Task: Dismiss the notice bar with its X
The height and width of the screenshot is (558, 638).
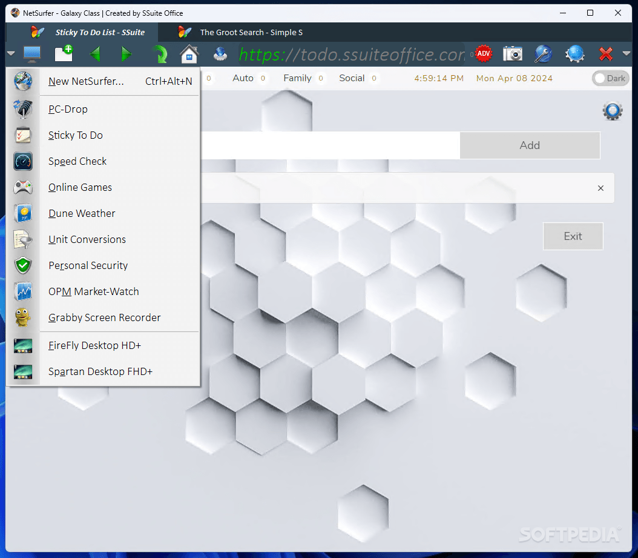Action: click(600, 188)
